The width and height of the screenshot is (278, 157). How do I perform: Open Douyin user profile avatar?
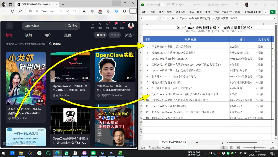(x=131, y=26)
